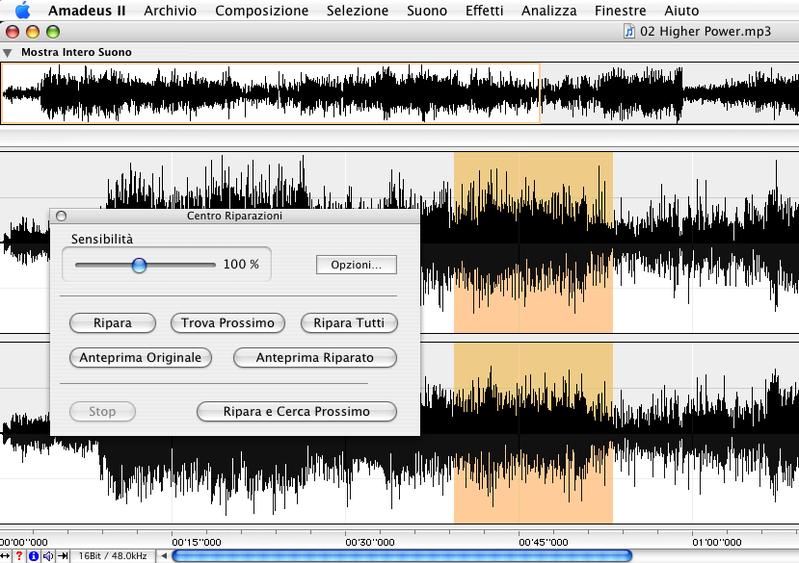Click the yellow minimize button of sound window
The image size is (799, 563).
coord(33,32)
